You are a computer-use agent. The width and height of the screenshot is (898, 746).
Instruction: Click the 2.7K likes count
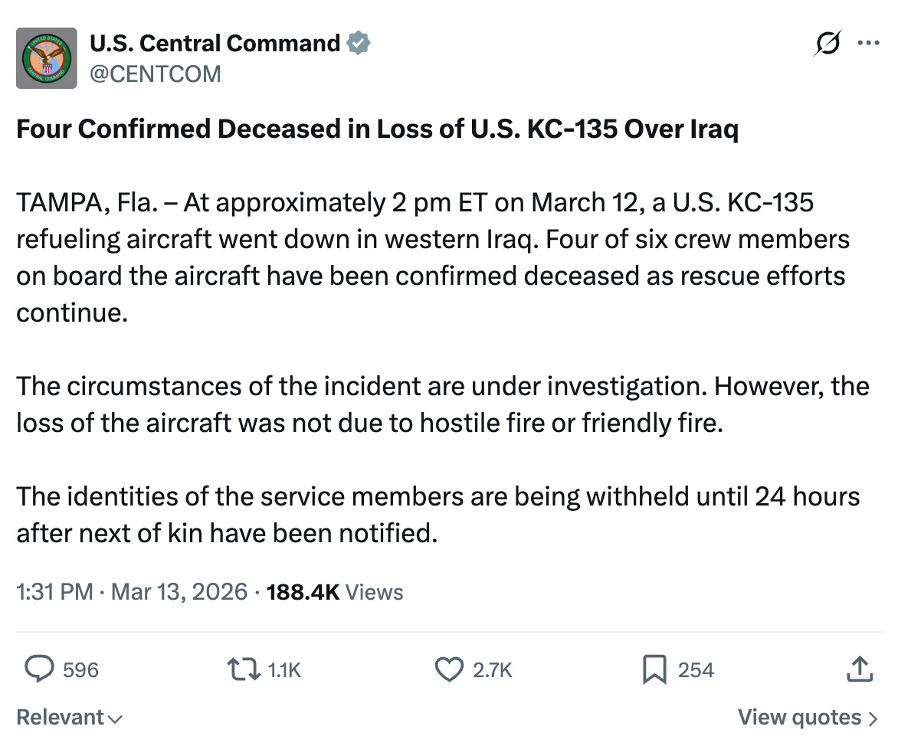(492, 670)
